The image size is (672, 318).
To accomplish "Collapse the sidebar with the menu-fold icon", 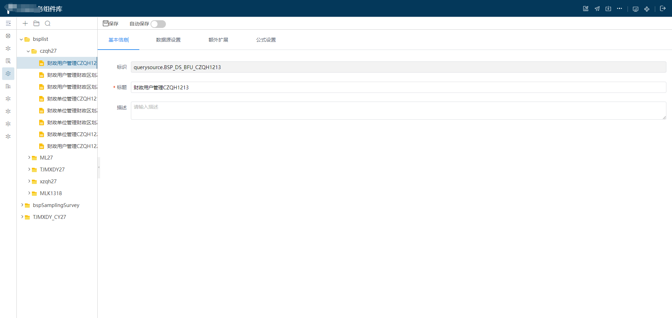I will (x=8, y=23).
